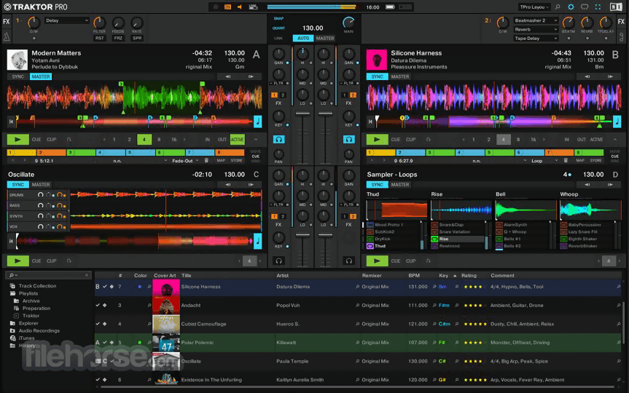Click the left FX unit panel toggle
The image size is (629, 393).
tap(7, 22)
